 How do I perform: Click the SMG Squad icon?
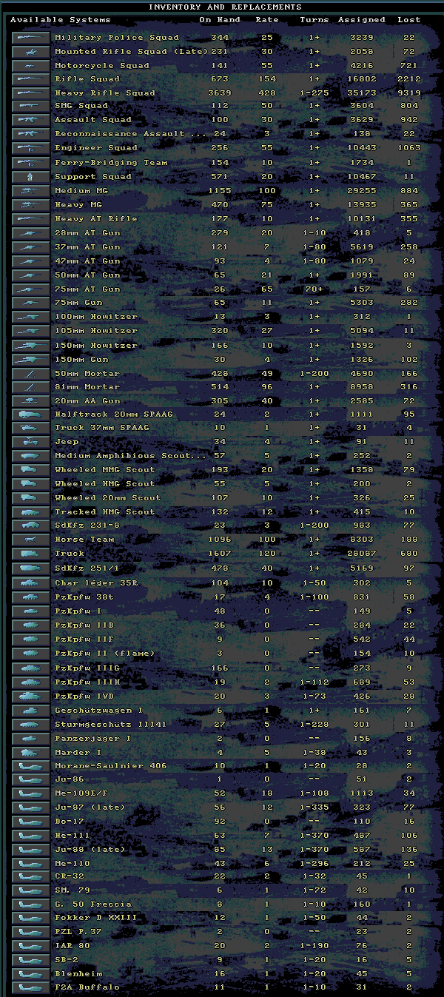(31, 106)
